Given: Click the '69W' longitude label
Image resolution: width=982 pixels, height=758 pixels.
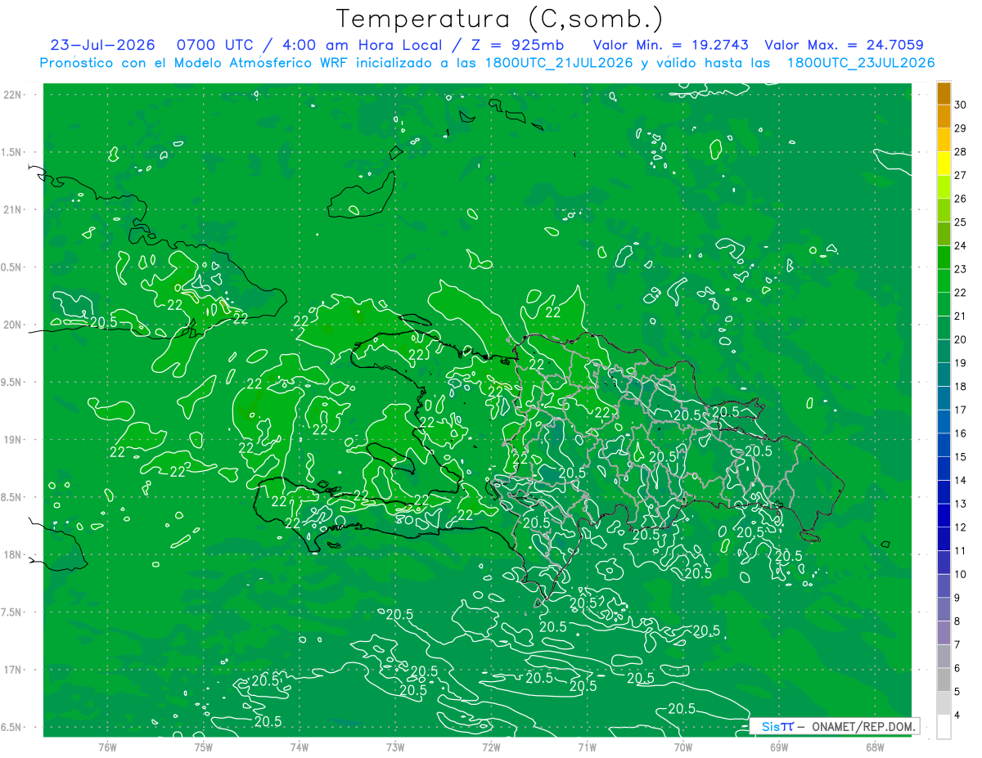Looking at the screenshot, I should pyautogui.click(x=779, y=747).
